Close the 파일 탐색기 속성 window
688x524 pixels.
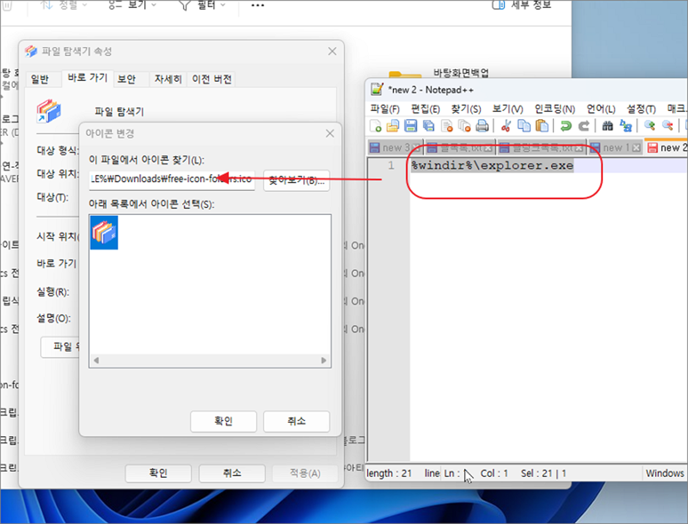tap(332, 51)
